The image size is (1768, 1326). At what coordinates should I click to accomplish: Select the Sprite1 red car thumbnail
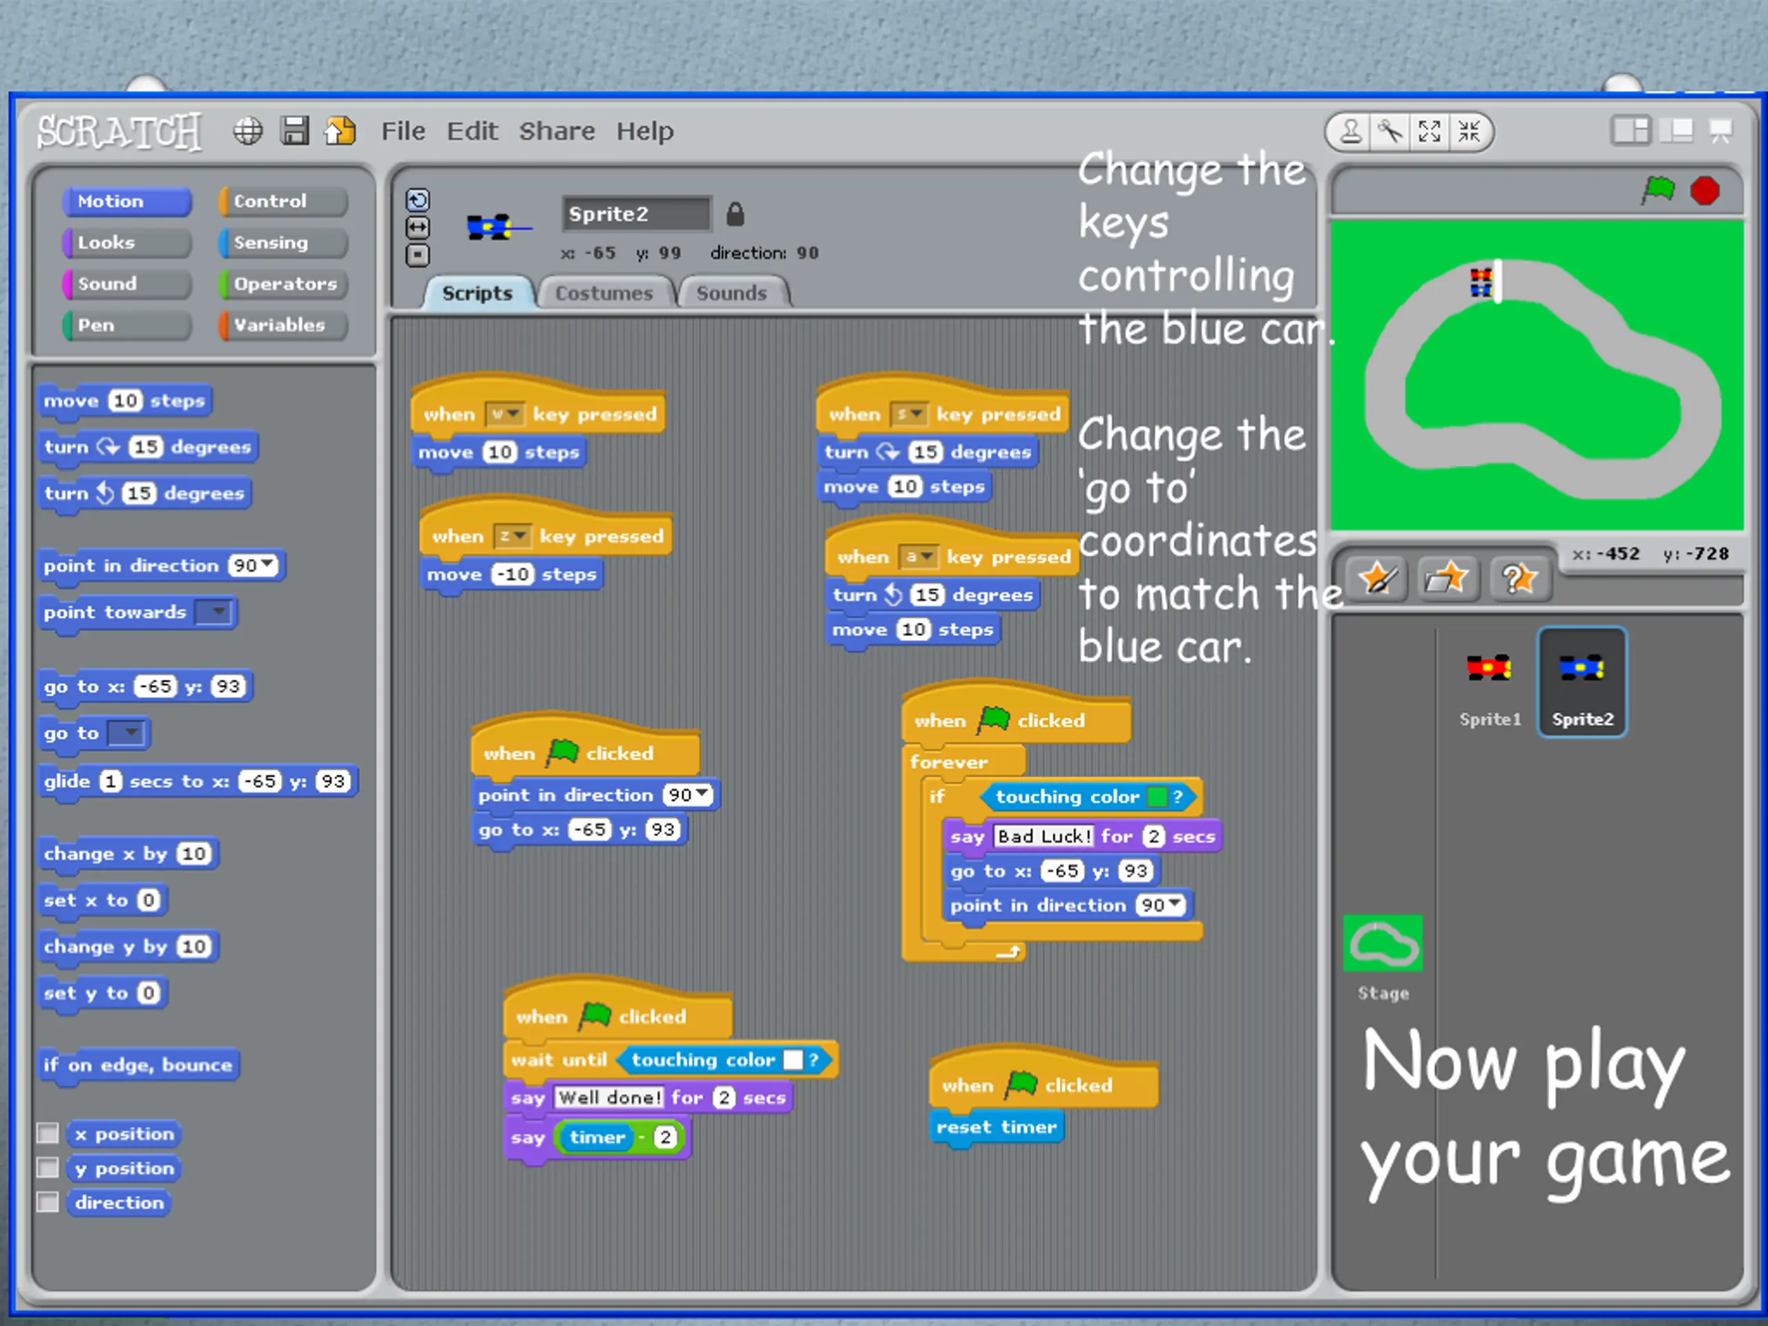point(1490,684)
